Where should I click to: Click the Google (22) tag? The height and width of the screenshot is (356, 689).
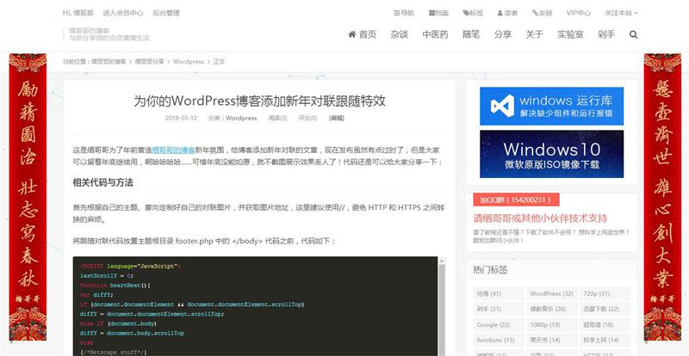(x=499, y=325)
